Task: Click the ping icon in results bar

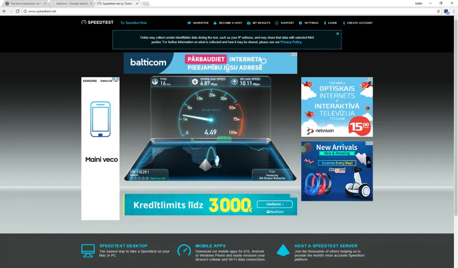Action: [x=155, y=82]
